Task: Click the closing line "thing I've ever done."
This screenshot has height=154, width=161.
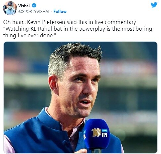Action: [x=30, y=36]
